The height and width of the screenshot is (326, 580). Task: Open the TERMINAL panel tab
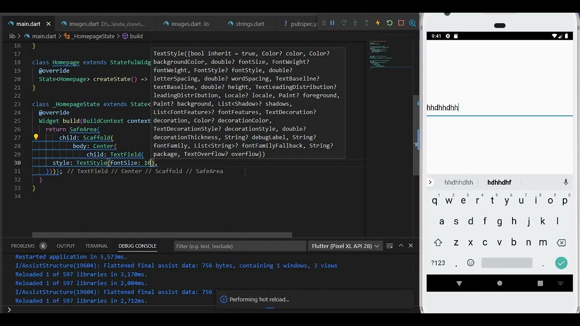pyautogui.click(x=97, y=246)
